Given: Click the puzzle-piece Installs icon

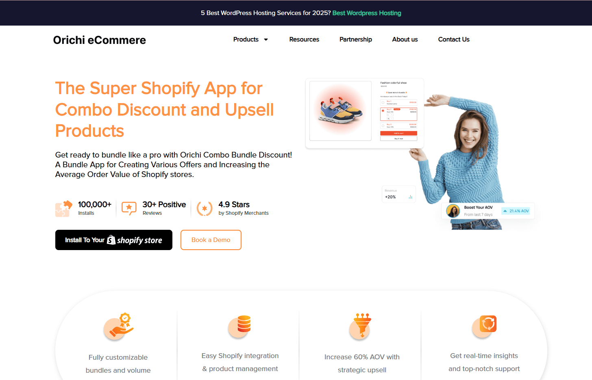Looking at the screenshot, I should [x=64, y=209].
